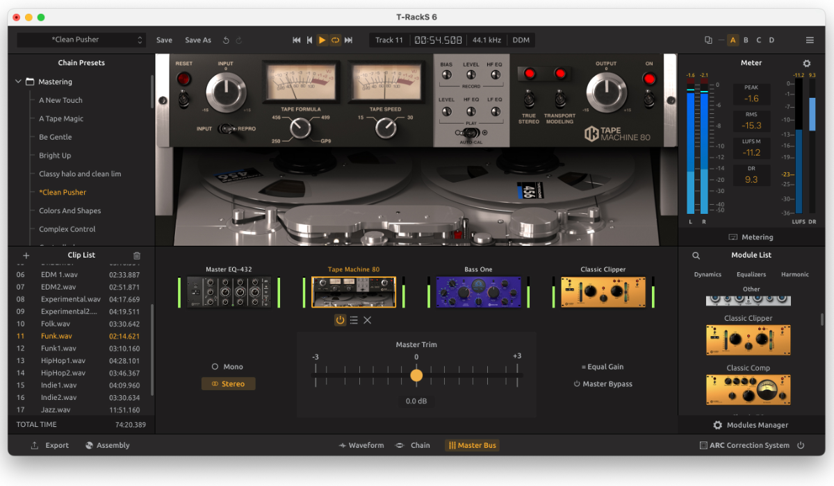
Task: Open the DDM dither dropdown
Action: click(521, 40)
